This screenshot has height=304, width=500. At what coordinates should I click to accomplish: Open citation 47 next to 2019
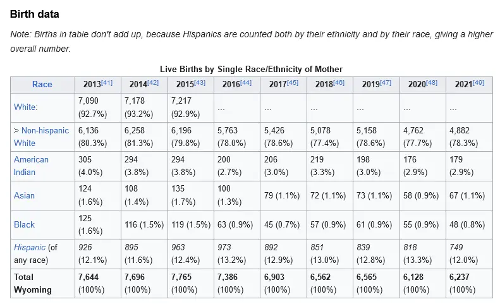coord(386,82)
